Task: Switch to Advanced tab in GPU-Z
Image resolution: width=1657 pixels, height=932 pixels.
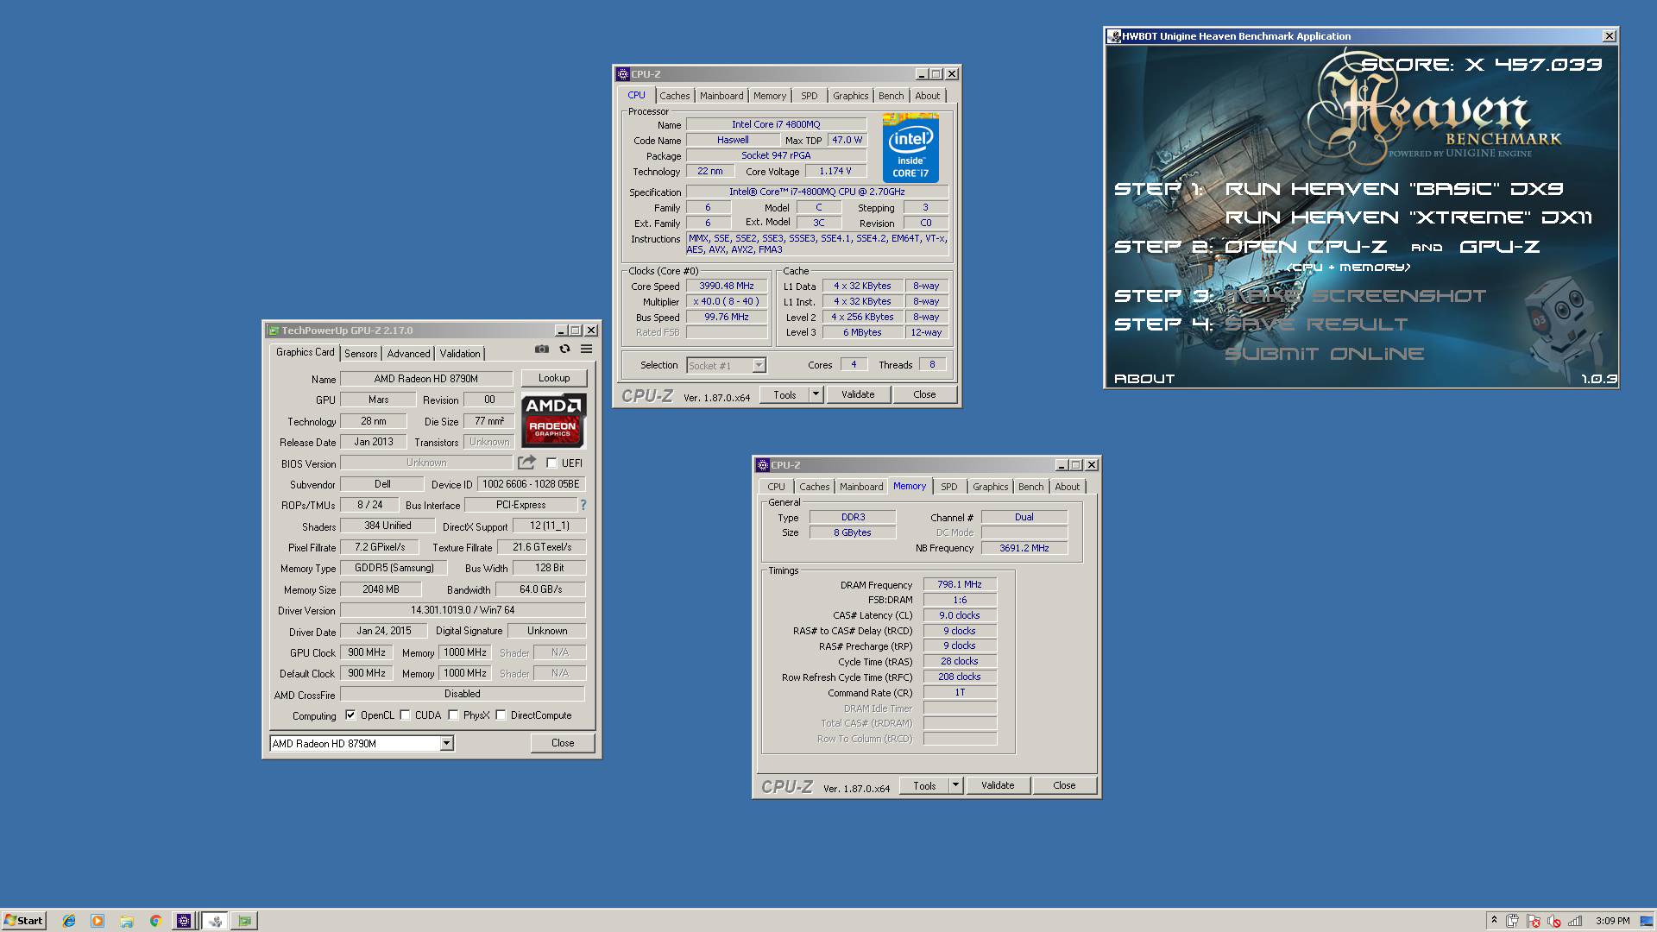Action: point(408,354)
